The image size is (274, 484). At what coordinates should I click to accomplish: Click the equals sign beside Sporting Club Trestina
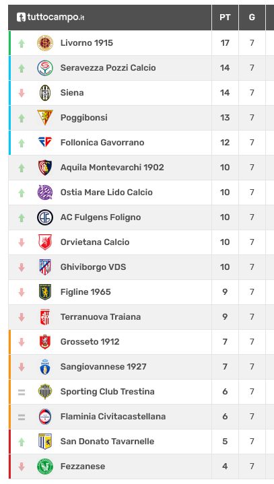pos(22,392)
